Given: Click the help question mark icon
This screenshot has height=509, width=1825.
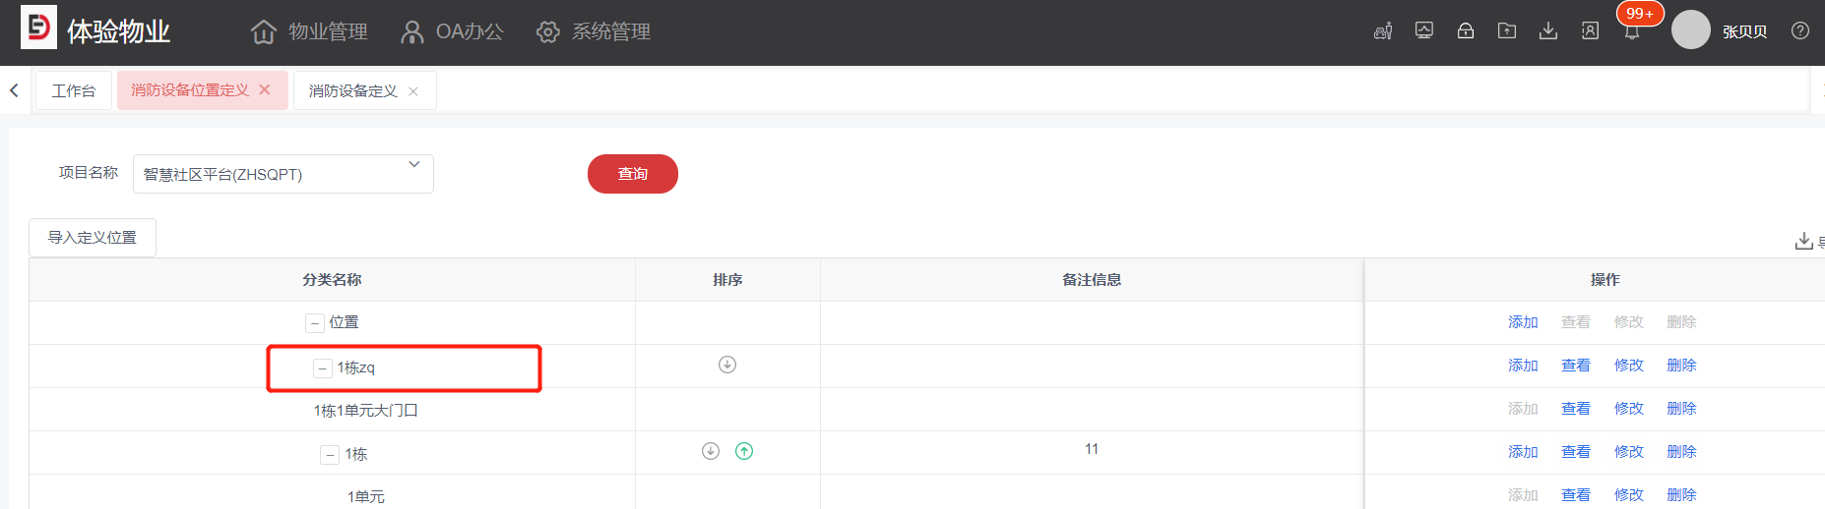Looking at the screenshot, I should pos(1800,31).
